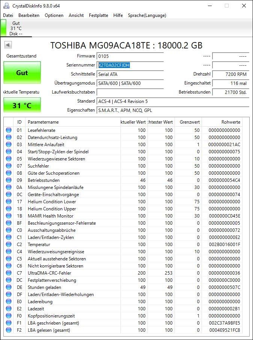Select the Güte der Suchoperationen row
Viewport: 253px width, 340px height.
123,173
